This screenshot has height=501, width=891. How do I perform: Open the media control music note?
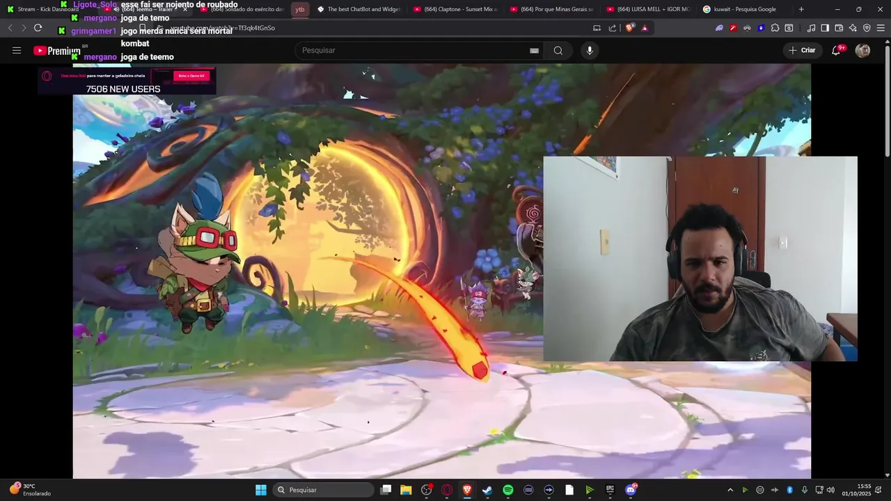pyautogui.click(x=811, y=28)
